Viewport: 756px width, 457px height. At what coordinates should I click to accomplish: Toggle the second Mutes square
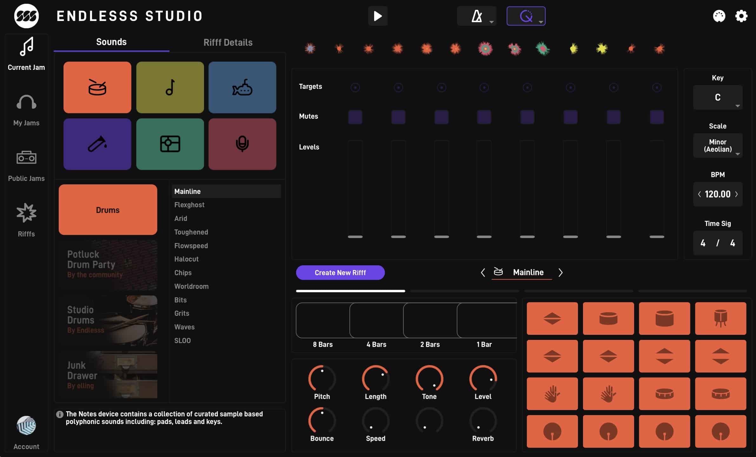(398, 117)
